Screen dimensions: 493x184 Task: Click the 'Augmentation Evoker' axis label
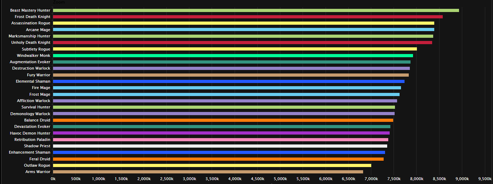pyautogui.click(x=30, y=62)
